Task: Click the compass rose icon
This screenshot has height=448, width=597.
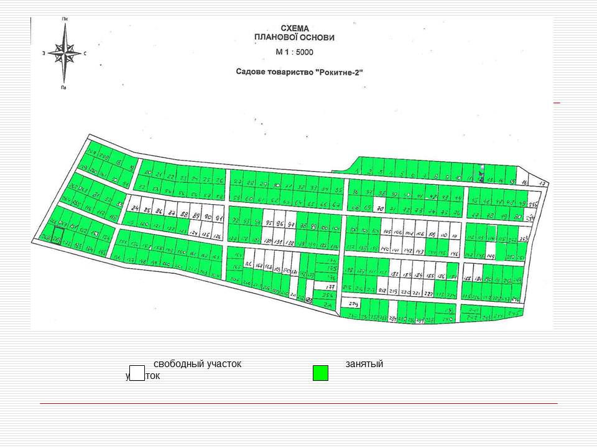Action: (64, 54)
